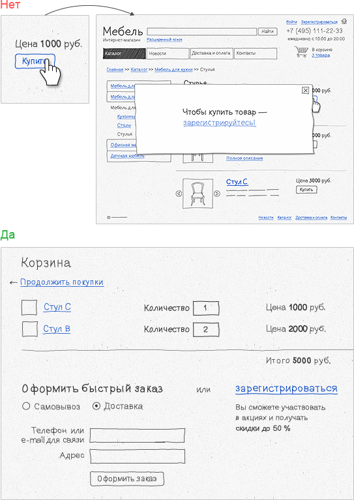
Task: Focus the Адрес input field
Action: (138, 456)
